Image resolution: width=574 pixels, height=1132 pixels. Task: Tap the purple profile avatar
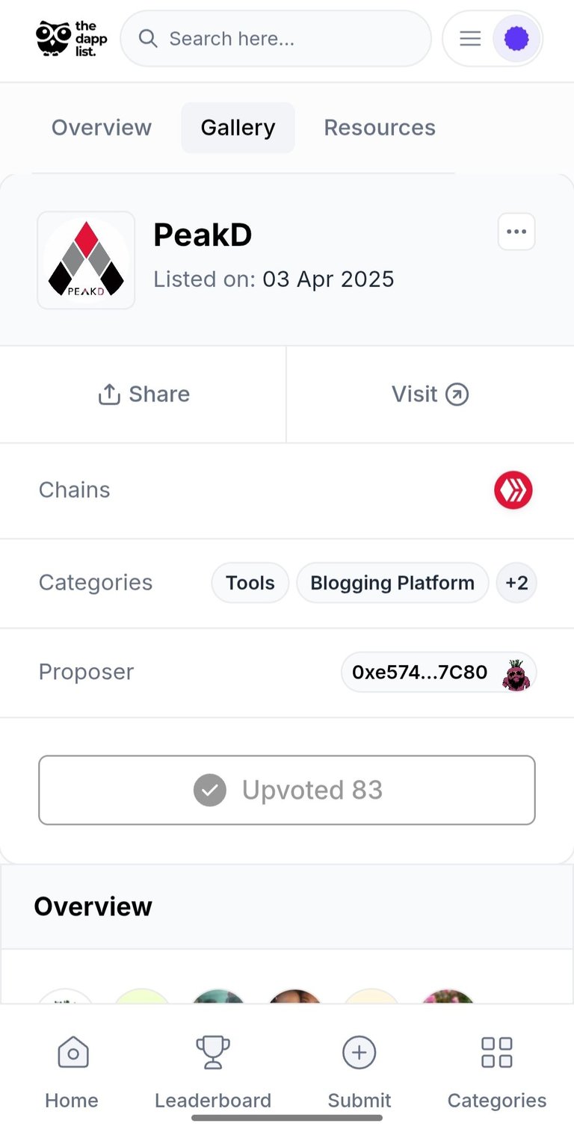pyautogui.click(x=516, y=38)
